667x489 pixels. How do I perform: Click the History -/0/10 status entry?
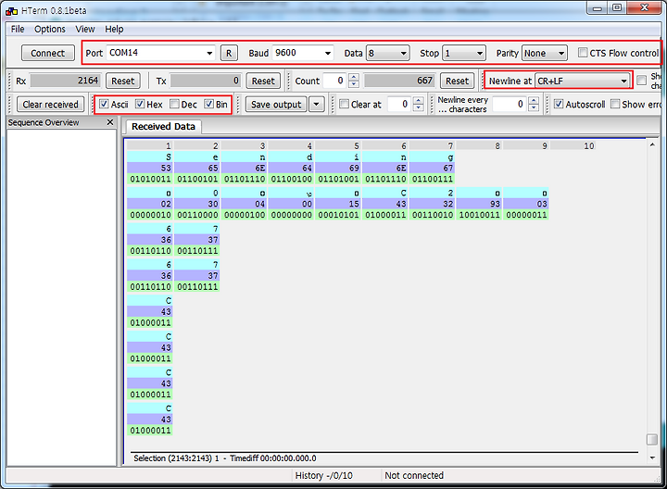click(323, 475)
